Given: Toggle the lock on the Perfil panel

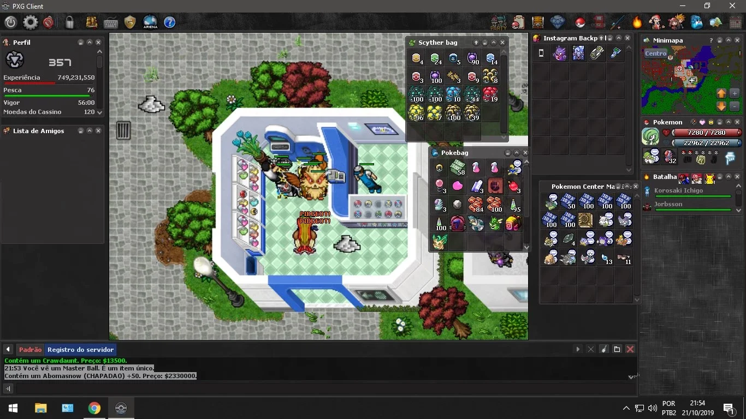Looking at the screenshot, I should (x=81, y=42).
